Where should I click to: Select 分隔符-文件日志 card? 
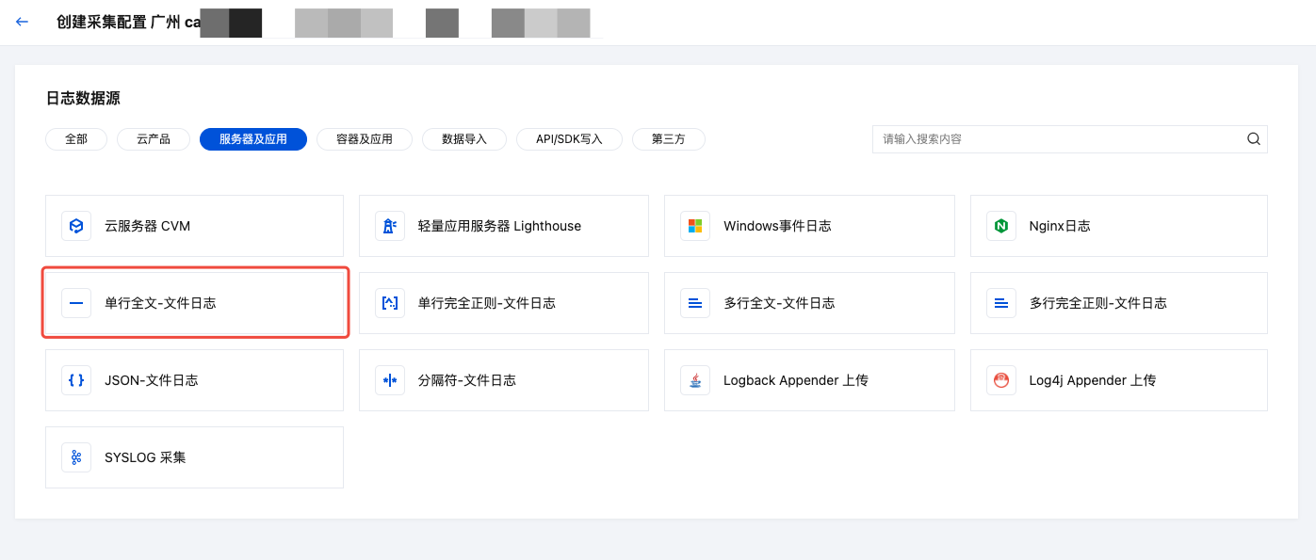504,380
